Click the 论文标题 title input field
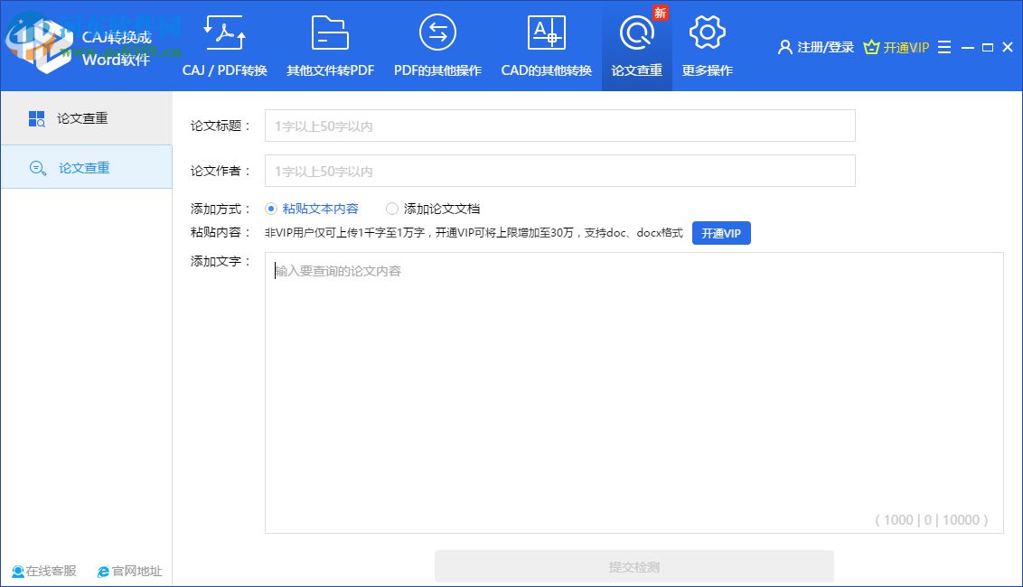1023x587 pixels. coord(559,126)
